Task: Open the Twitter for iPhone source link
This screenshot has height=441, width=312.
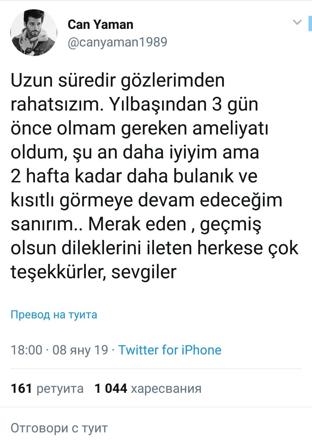Action: click(x=170, y=350)
